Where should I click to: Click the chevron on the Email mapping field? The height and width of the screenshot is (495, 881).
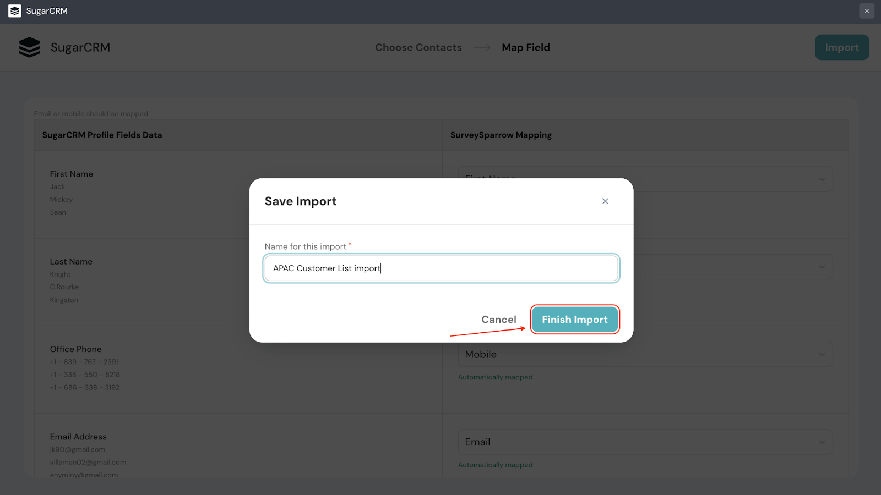(x=822, y=442)
